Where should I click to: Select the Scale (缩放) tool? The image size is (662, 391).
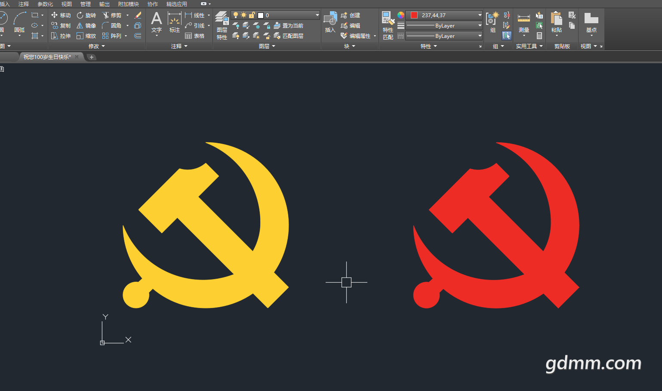pyautogui.click(x=86, y=36)
